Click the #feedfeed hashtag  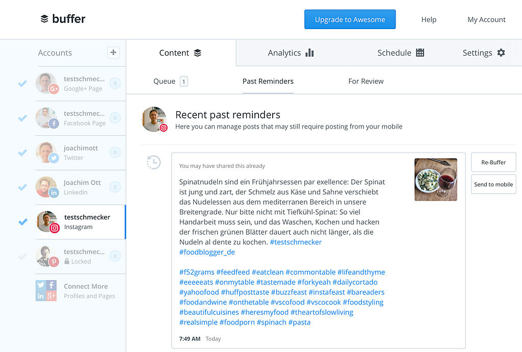[233, 272]
